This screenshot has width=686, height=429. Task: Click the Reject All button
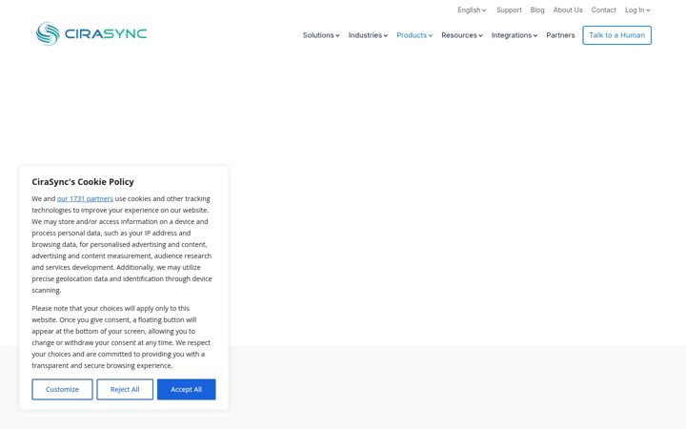point(125,389)
